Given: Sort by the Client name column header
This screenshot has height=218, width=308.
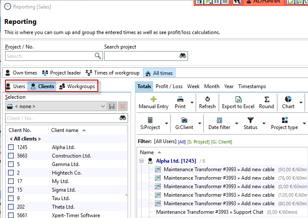Looking at the screenshot, I should click(x=65, y=130).
